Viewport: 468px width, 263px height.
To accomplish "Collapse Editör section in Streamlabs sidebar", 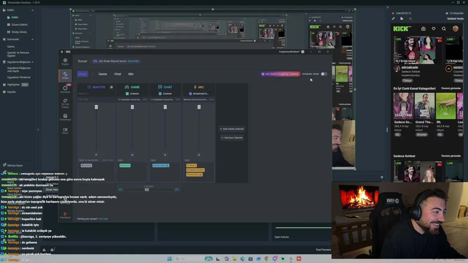I will [32, 10].
